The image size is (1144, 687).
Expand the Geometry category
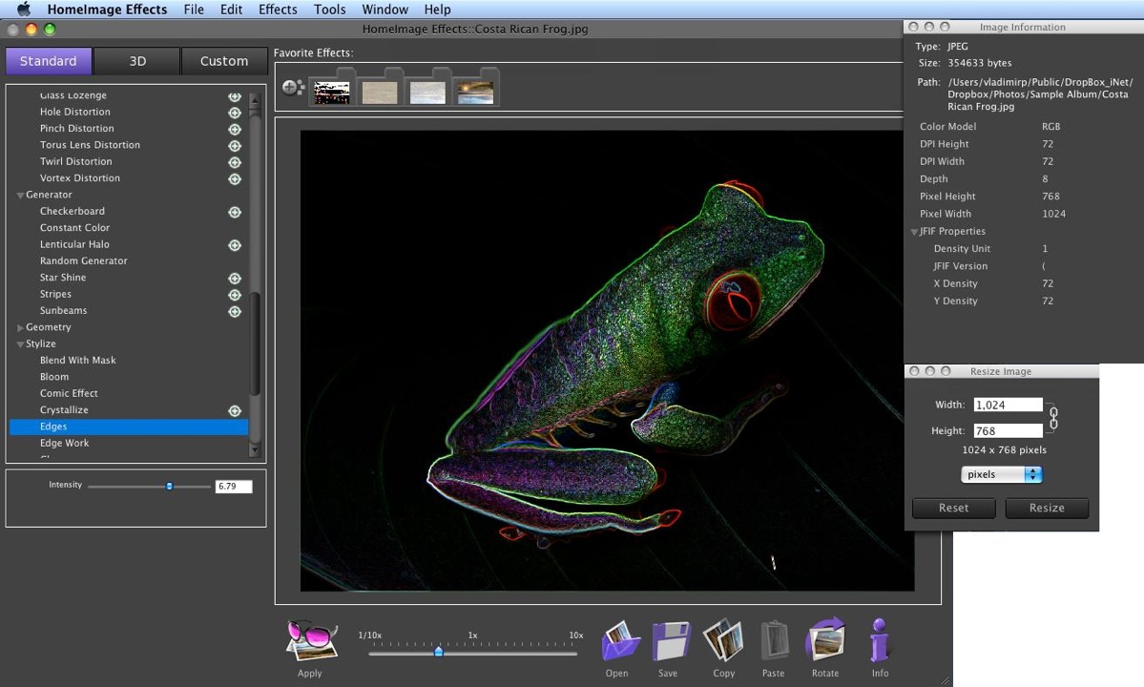tap(20, 328)
